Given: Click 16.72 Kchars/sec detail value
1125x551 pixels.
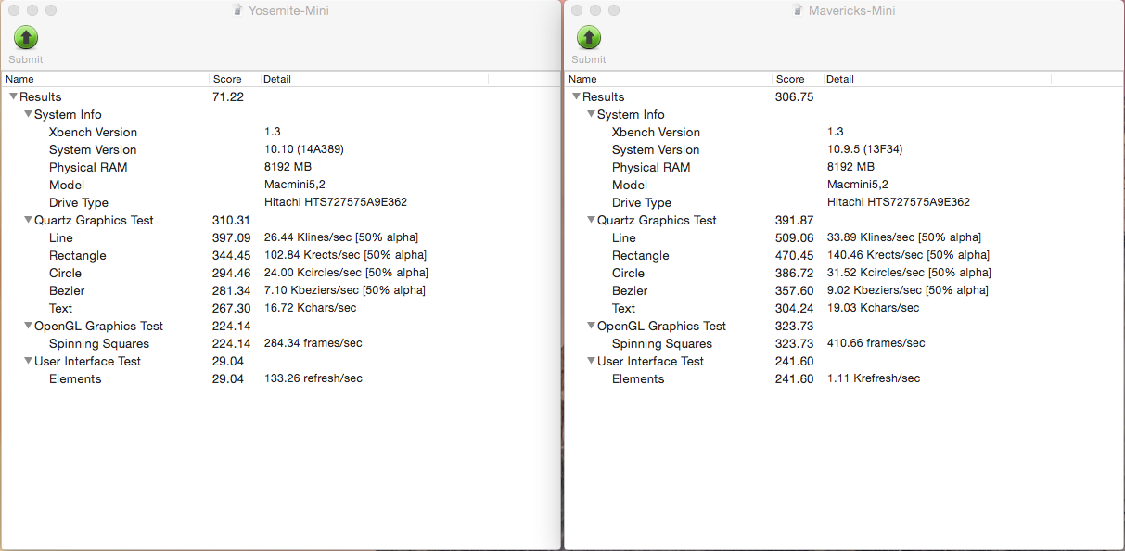Looking at the screenshot, I should [x=311, y=308].
